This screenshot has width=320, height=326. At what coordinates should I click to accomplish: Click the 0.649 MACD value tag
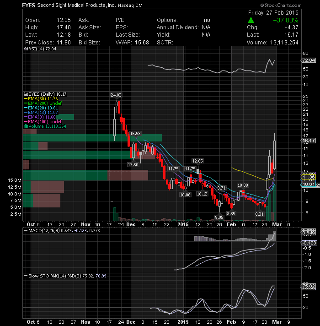[309, 233]
